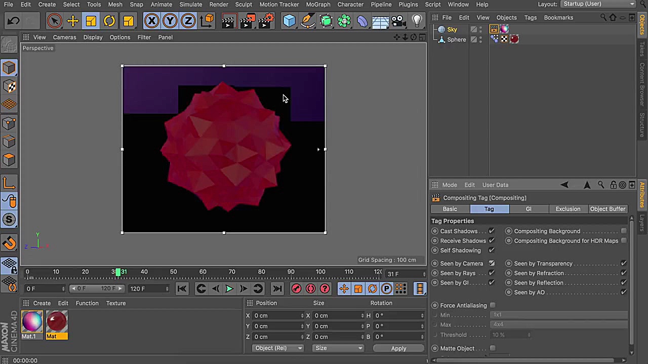648x364 pixels.
Task: Disable the Cast Shadows checkbox
Action: point(491,231)
